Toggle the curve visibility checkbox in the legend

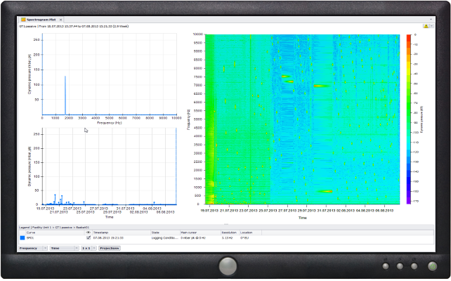[89, 238]
